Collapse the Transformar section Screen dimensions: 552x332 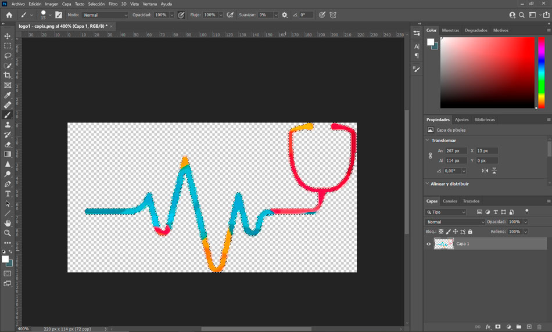click(x=428, y=140)
